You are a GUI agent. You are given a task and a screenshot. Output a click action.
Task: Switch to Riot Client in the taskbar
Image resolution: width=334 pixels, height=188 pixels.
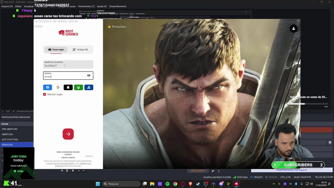(236, 184)
